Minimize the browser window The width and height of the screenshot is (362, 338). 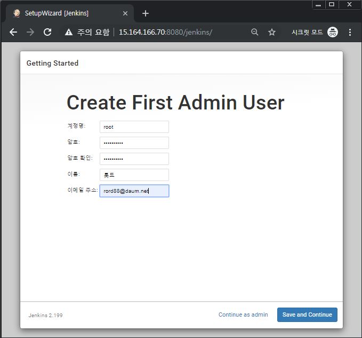[318, 4]
